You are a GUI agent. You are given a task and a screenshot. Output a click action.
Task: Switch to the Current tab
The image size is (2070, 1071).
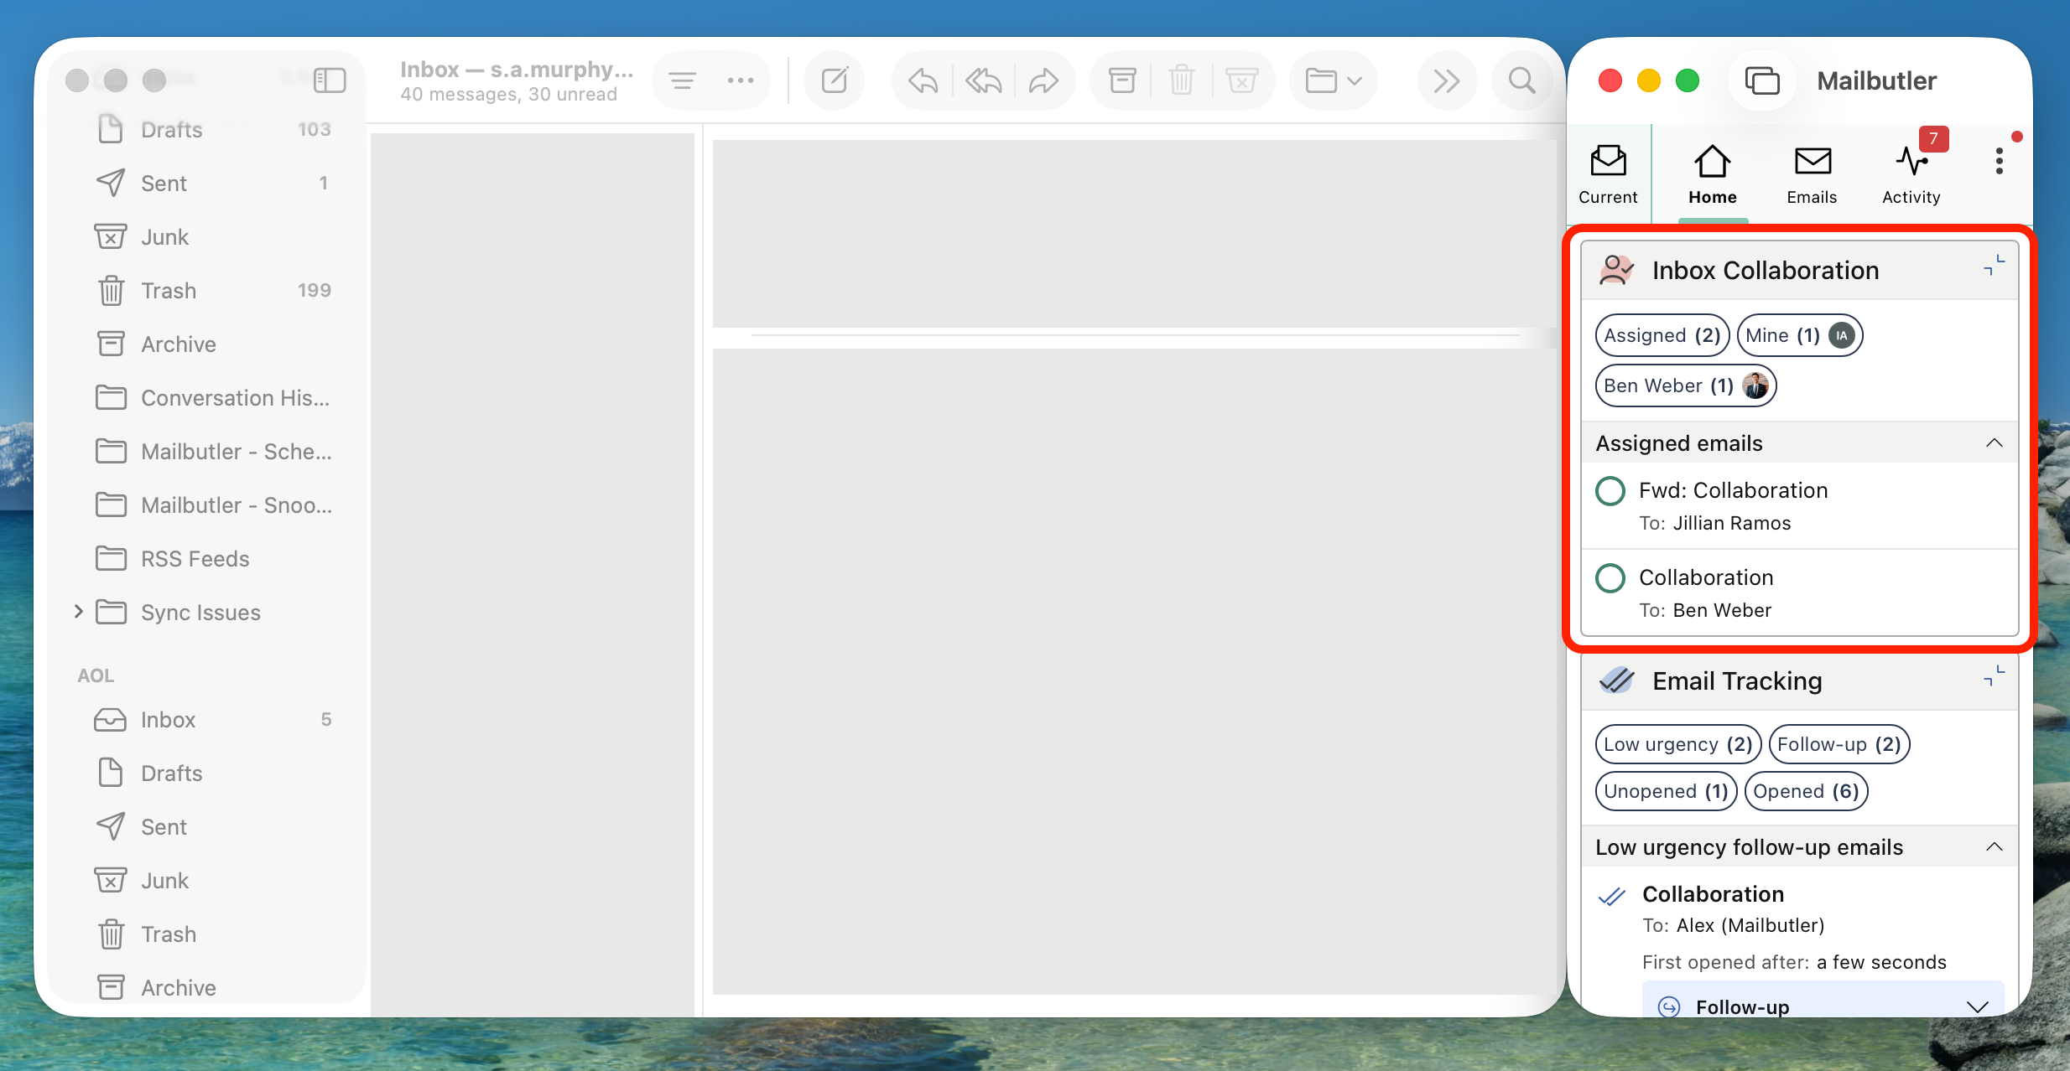pos(1608,175)
